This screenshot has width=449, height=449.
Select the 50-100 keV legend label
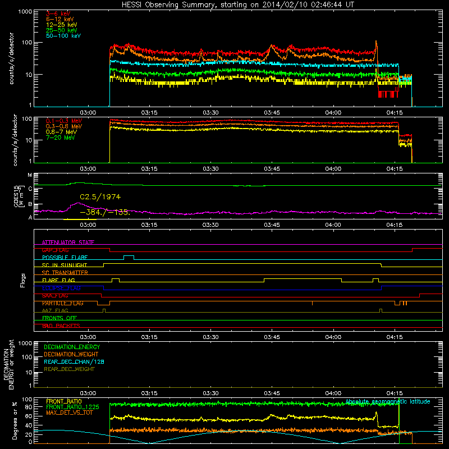63,35
